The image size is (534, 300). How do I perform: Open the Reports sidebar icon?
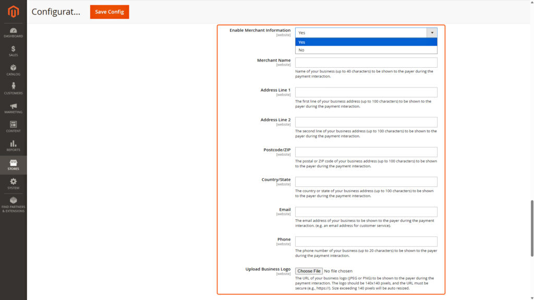(x=13, y=146)
